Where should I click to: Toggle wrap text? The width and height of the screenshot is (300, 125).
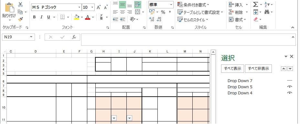point(138,5)
